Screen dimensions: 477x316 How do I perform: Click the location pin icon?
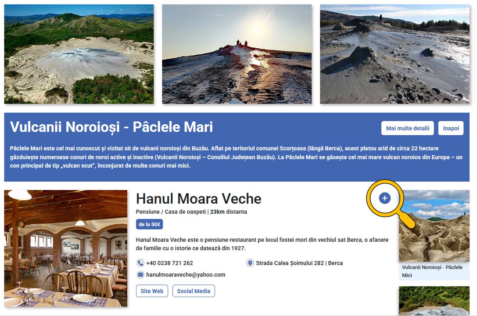250,263
